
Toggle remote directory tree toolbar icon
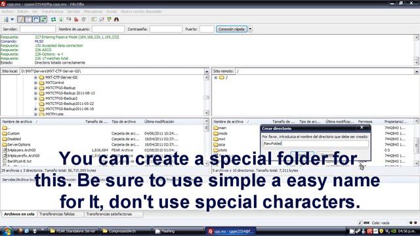click(x=35, y=19)
